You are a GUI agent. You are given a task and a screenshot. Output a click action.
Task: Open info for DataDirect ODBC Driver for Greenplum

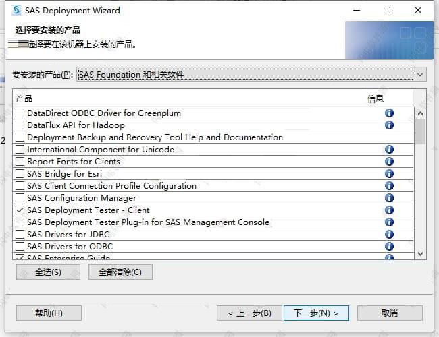coord(389,113)
